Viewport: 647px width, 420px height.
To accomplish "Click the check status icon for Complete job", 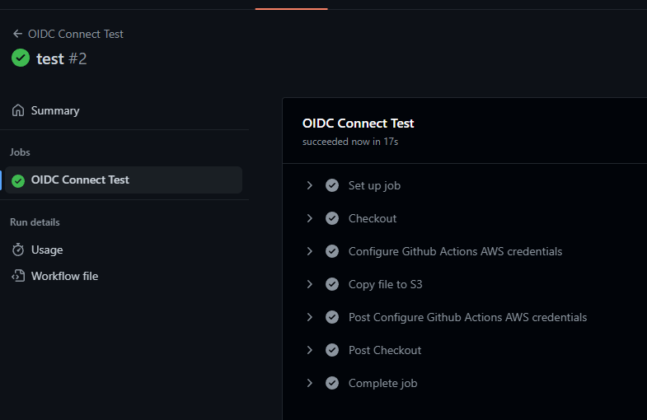I will [332, 383].
